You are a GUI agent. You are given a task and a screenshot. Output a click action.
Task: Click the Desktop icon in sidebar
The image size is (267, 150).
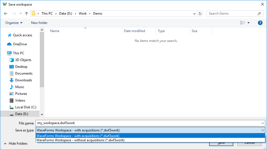(x=11, y=67)
